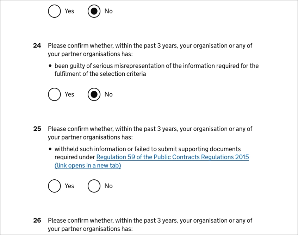
Task: Select the topmost No radio button
Action: click(94, 11)
